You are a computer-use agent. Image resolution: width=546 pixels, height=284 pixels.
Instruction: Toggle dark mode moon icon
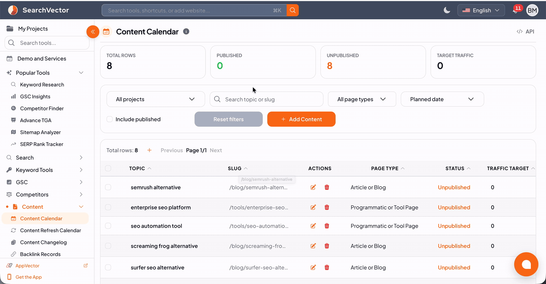click(x=447, y=10)
